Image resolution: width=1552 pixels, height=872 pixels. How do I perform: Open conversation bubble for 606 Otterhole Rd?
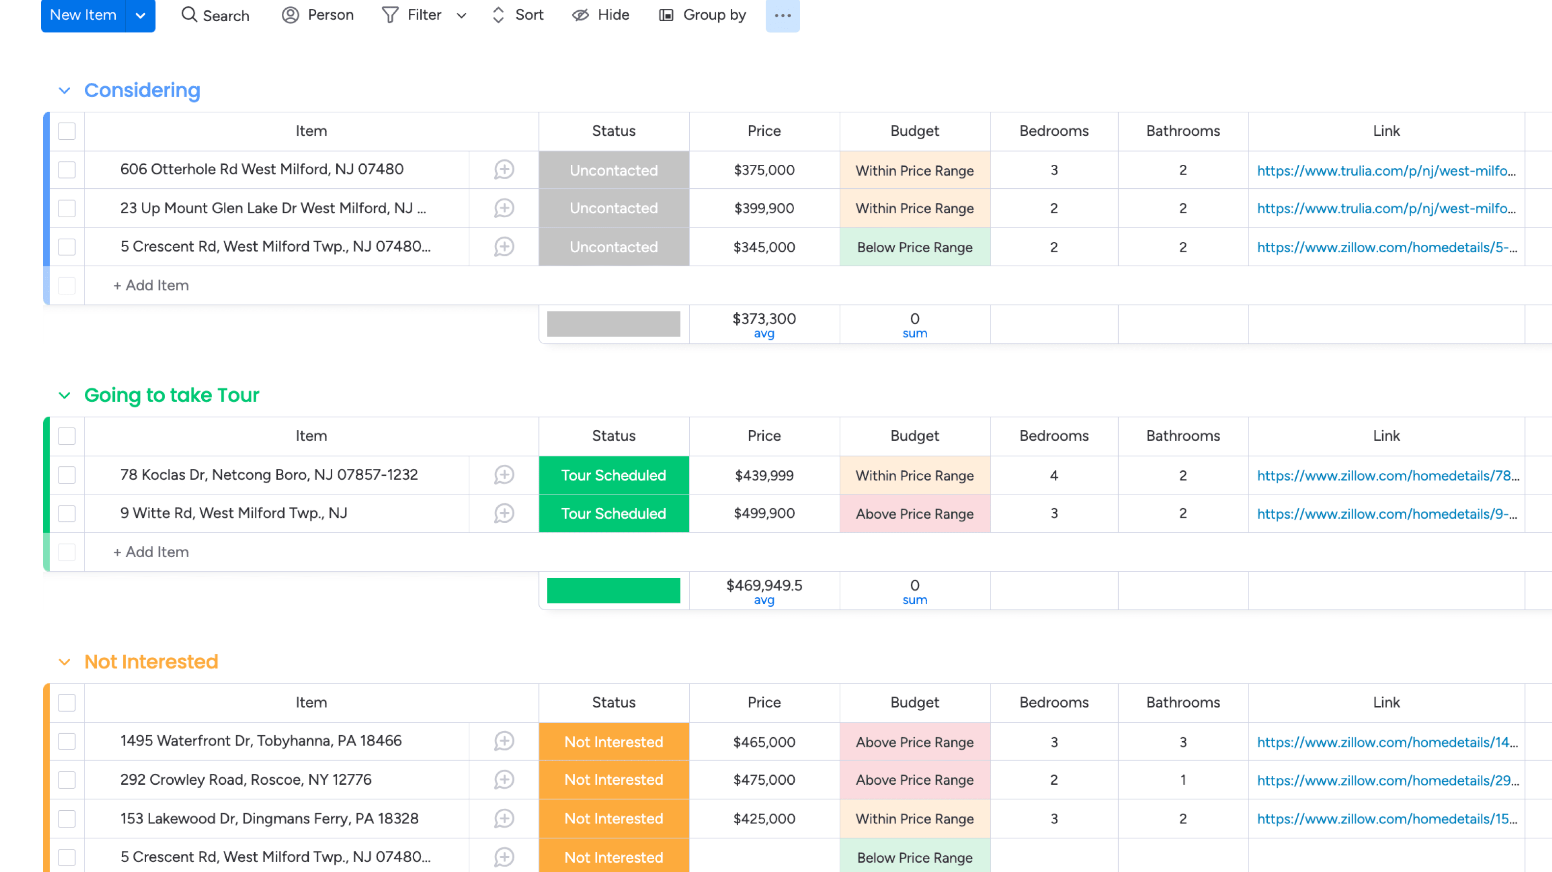point(504,170)
